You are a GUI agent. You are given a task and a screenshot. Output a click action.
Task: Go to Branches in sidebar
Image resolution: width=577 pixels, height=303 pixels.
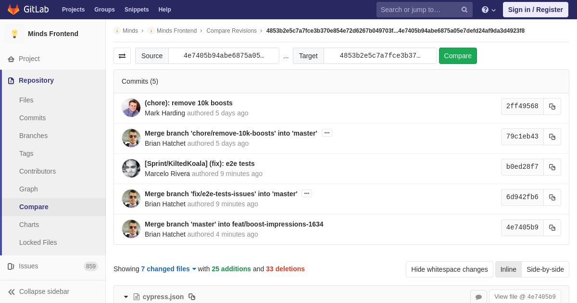[34, 136]
